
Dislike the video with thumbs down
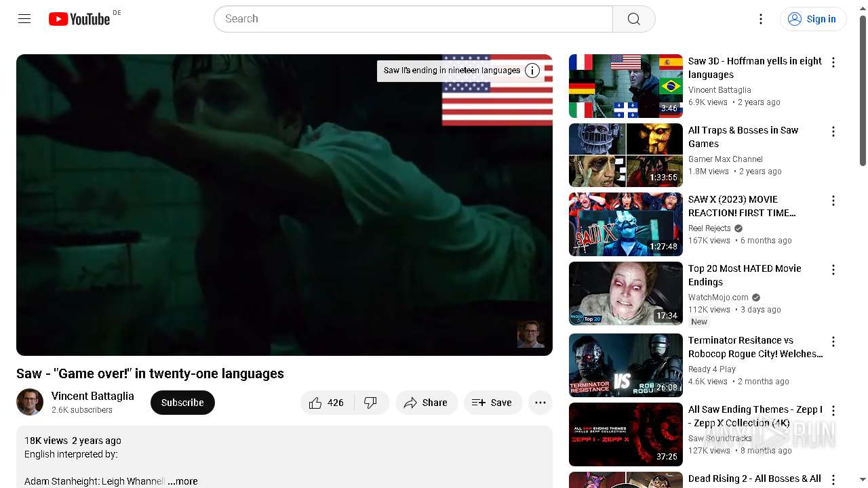(371, 403)
